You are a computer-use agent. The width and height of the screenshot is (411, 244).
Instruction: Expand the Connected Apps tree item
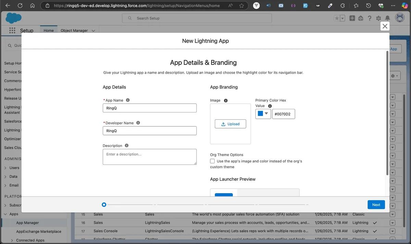tap(12, 241)
